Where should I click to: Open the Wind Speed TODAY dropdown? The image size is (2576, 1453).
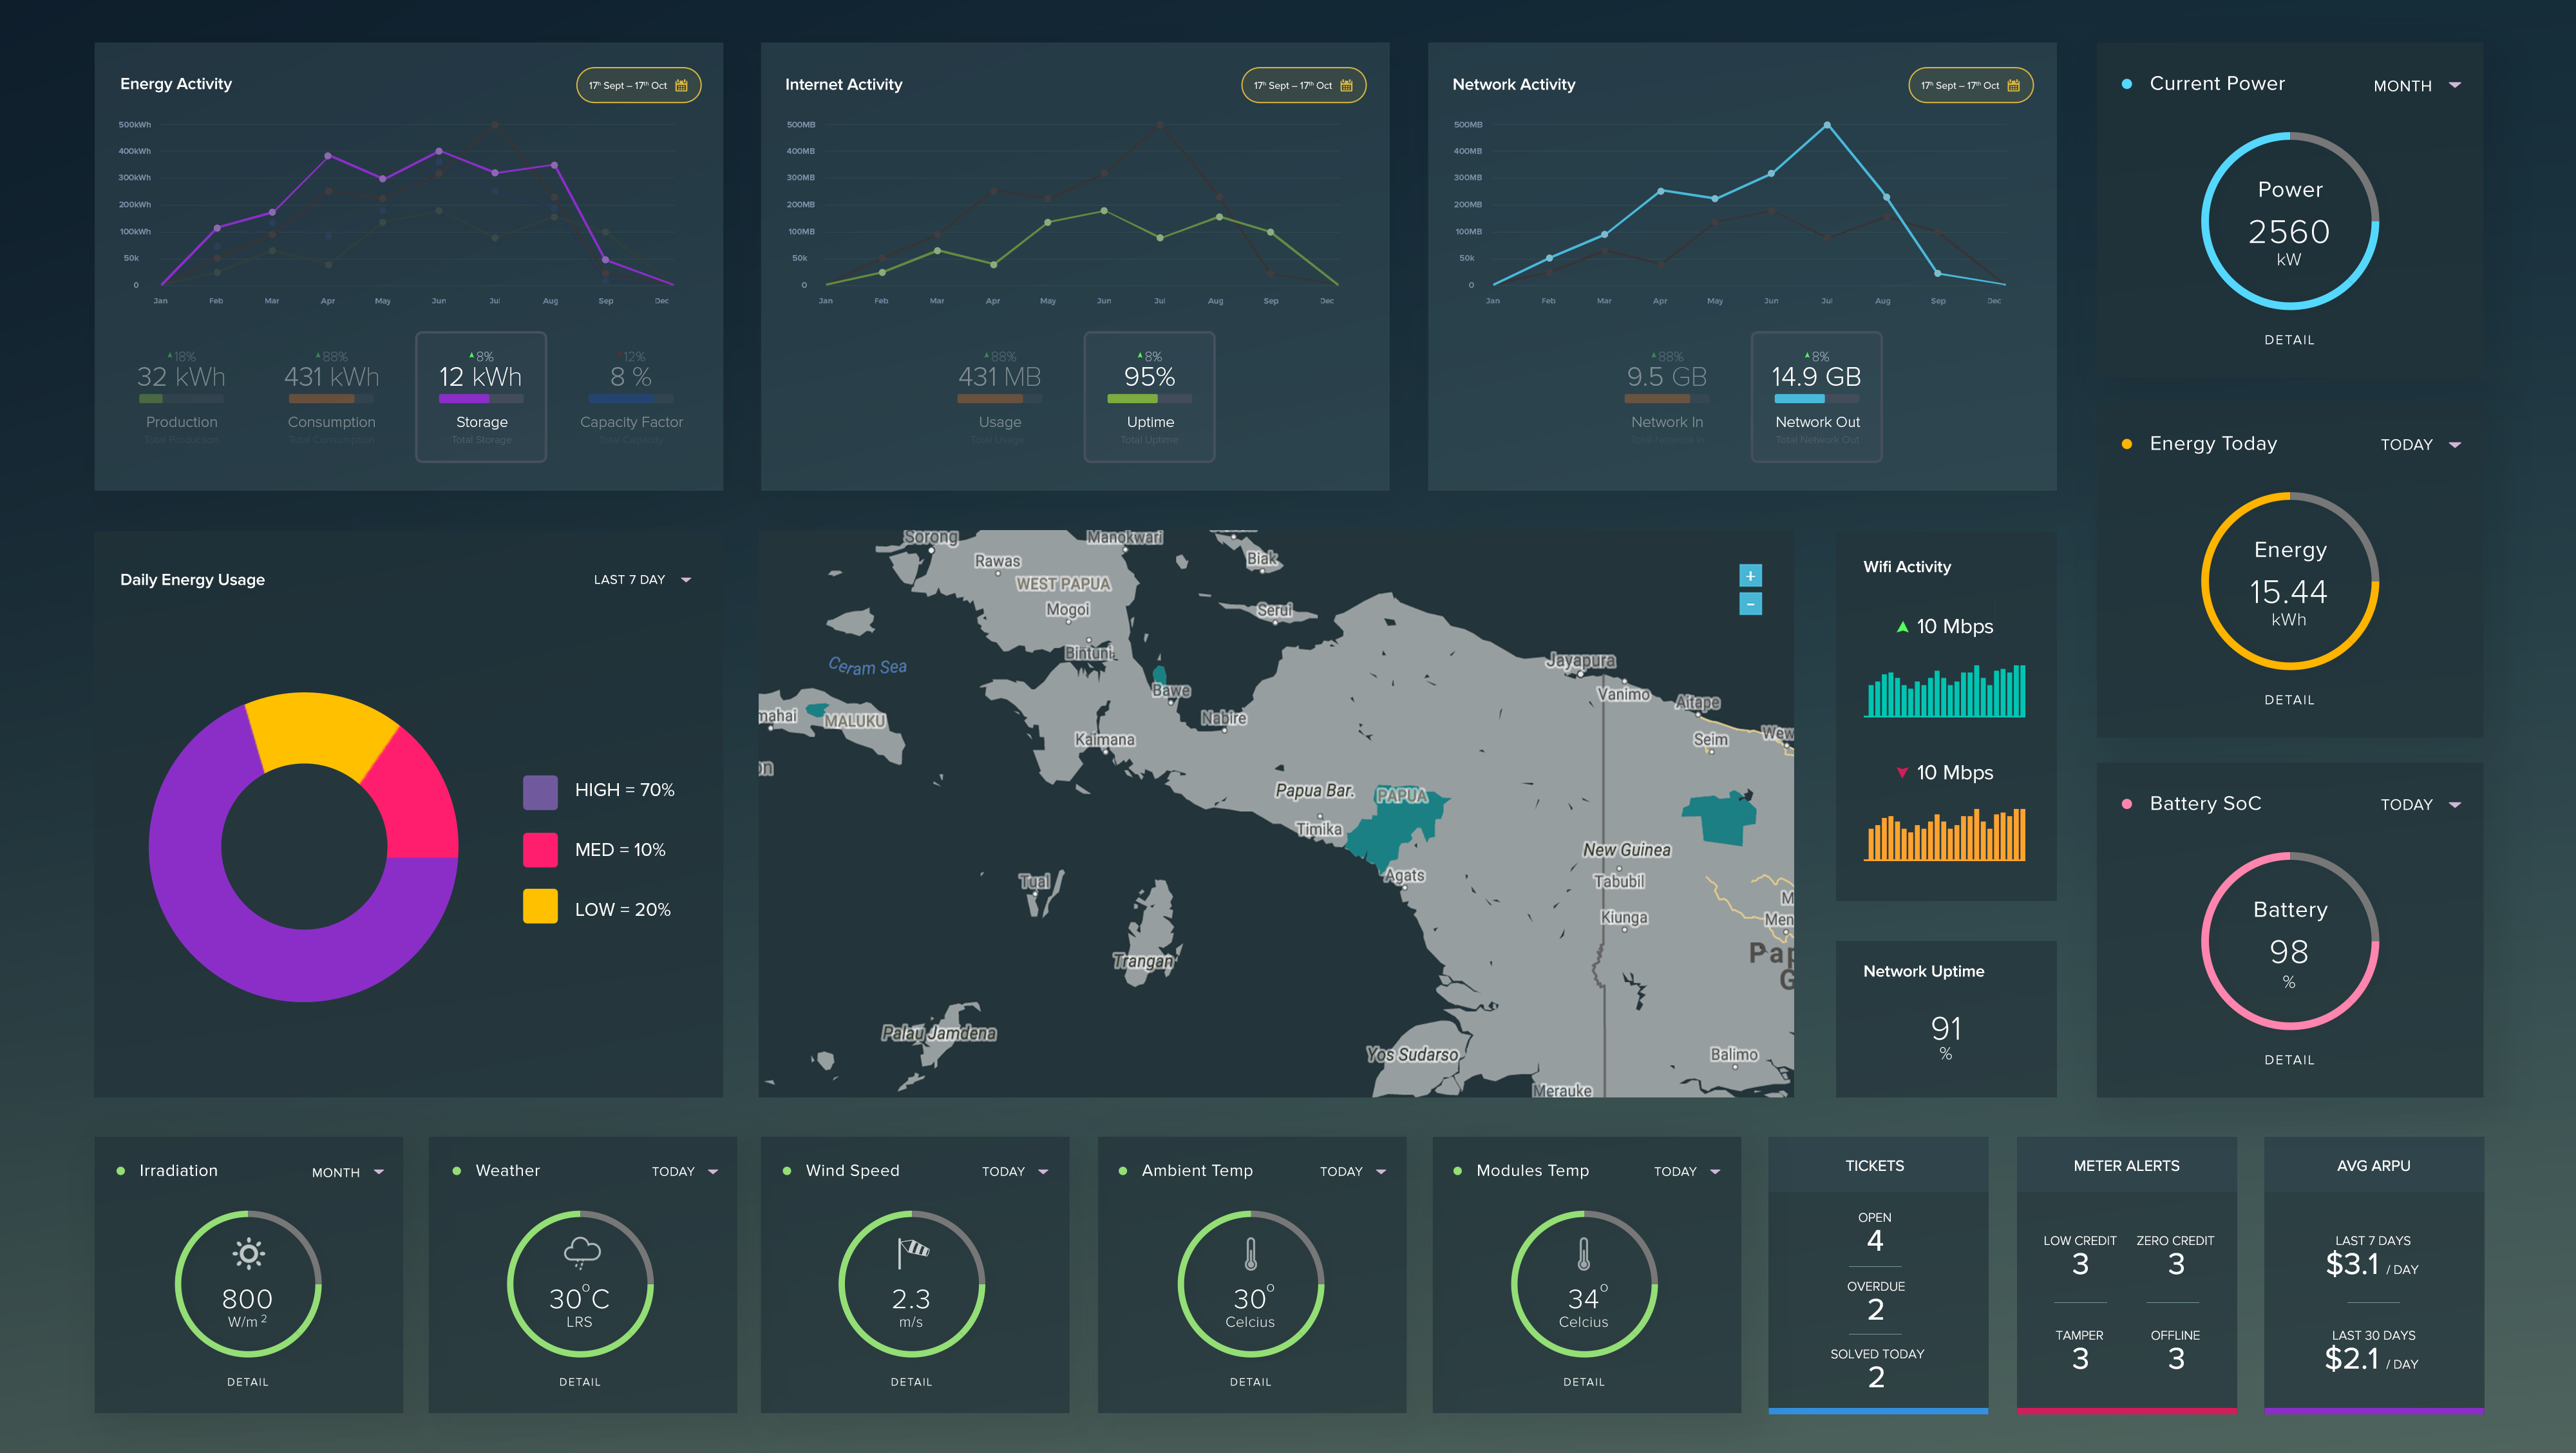[x=1015, y=1171]
